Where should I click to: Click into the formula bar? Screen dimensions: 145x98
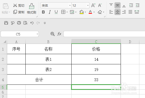coord(104,34)
